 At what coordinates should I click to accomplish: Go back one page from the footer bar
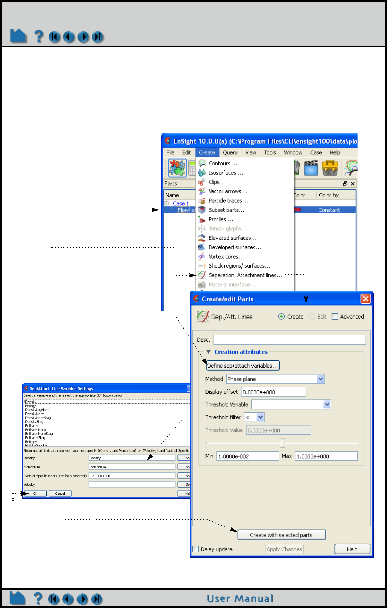68,599
